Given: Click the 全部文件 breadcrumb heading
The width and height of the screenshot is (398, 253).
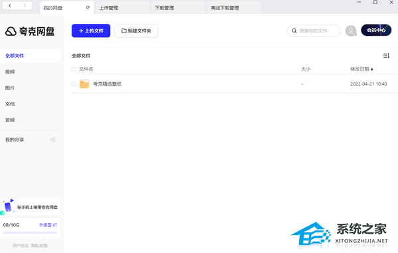Looking at the screenshot, I should pyautogui.click(x=81, y=56).
